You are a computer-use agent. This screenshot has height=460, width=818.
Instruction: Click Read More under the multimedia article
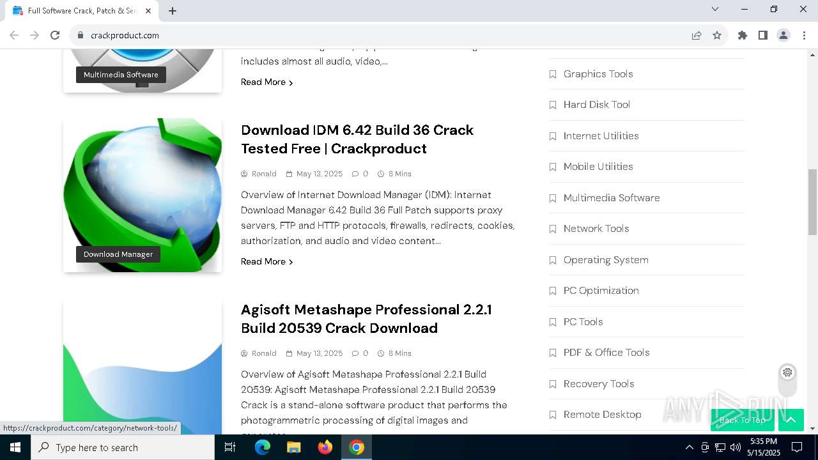click(266, 82)
